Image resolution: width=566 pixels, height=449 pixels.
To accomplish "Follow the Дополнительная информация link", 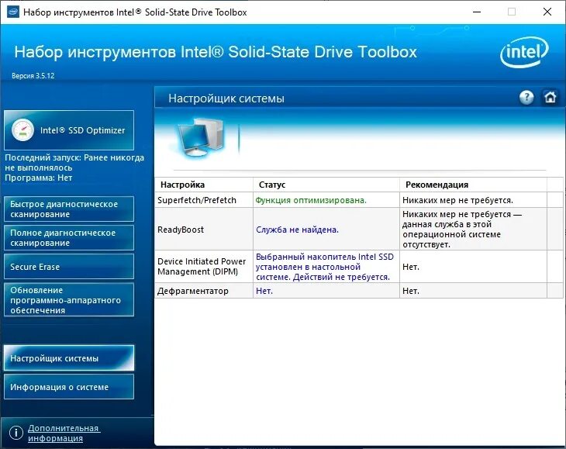I will [64, 433].
